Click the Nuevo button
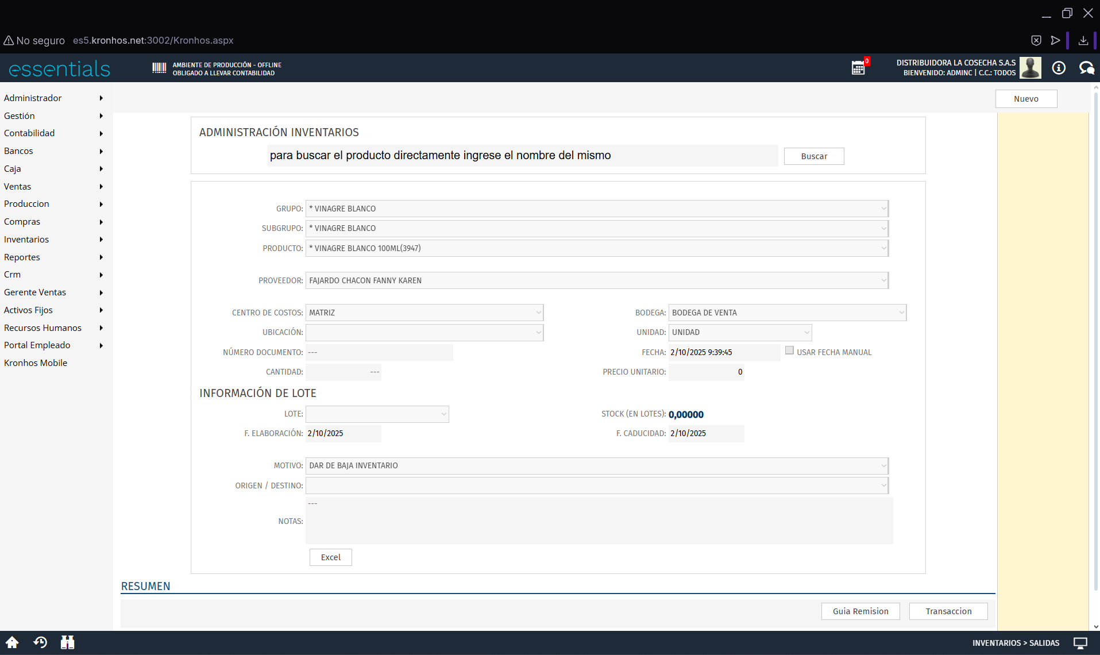Image resolution: width=1100 pixels, height=655 pixels. [1026, 99]
